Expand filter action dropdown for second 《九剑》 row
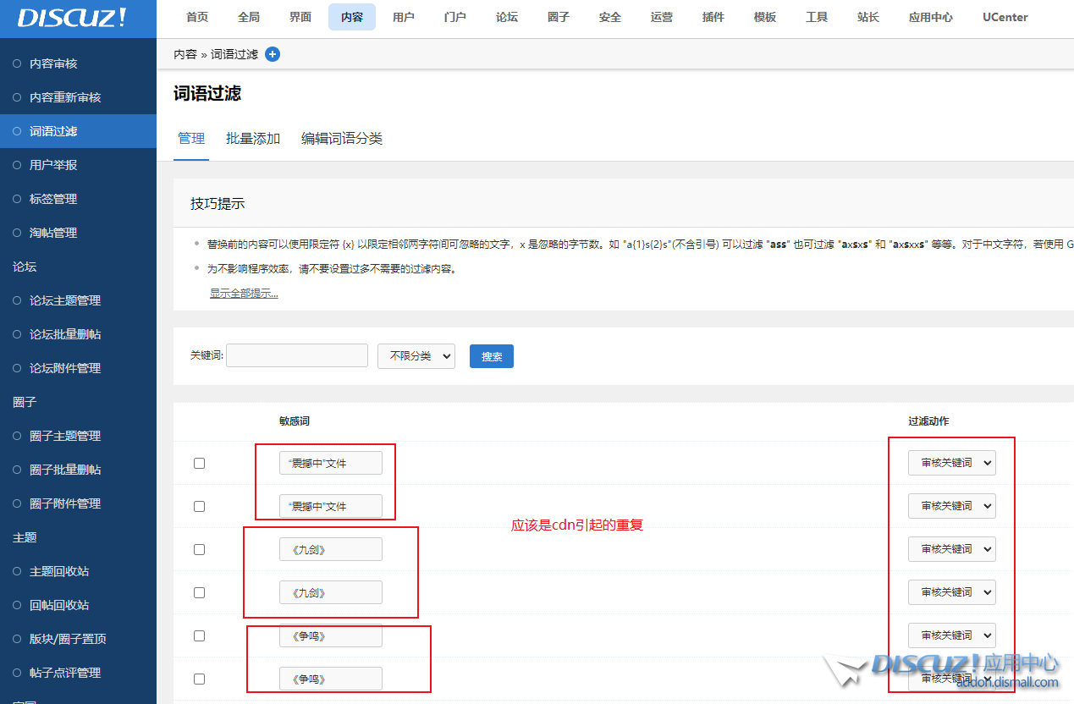Viewport: 1074px width, 704px height. pos(951,592)
